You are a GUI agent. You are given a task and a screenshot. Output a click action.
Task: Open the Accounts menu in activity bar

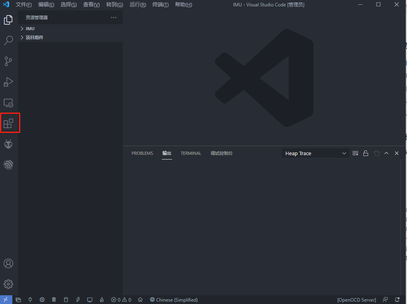click(8, 263)
